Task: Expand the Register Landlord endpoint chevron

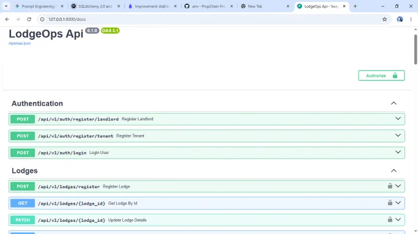Action: [x=398, y=119]
